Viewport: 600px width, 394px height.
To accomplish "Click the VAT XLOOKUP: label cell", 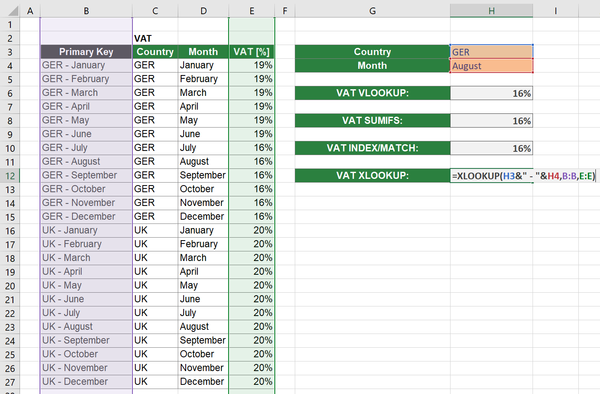I will tap(372, 176).
